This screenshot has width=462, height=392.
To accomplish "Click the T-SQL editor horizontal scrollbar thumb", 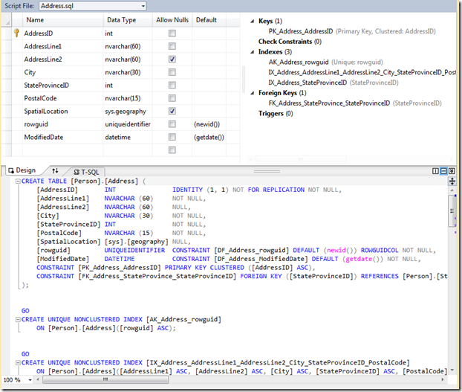I will 105,380.
